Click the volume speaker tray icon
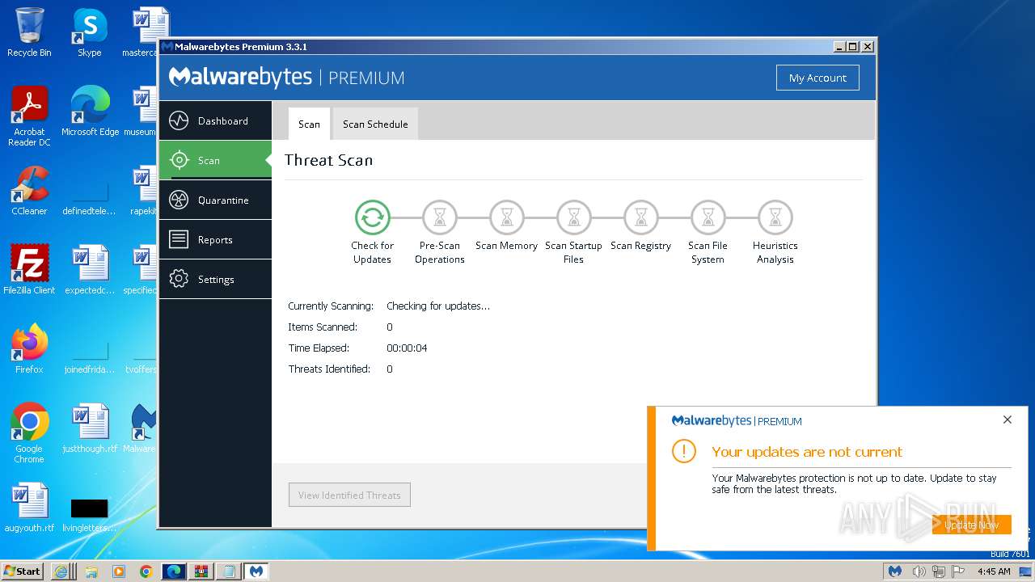Screen dimensions: 1035x582 pos(919,571)
